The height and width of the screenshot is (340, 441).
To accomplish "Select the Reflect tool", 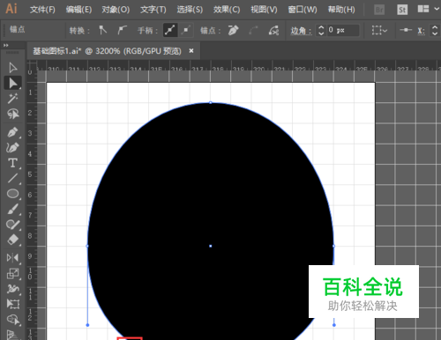I will [x=12, y=258].
